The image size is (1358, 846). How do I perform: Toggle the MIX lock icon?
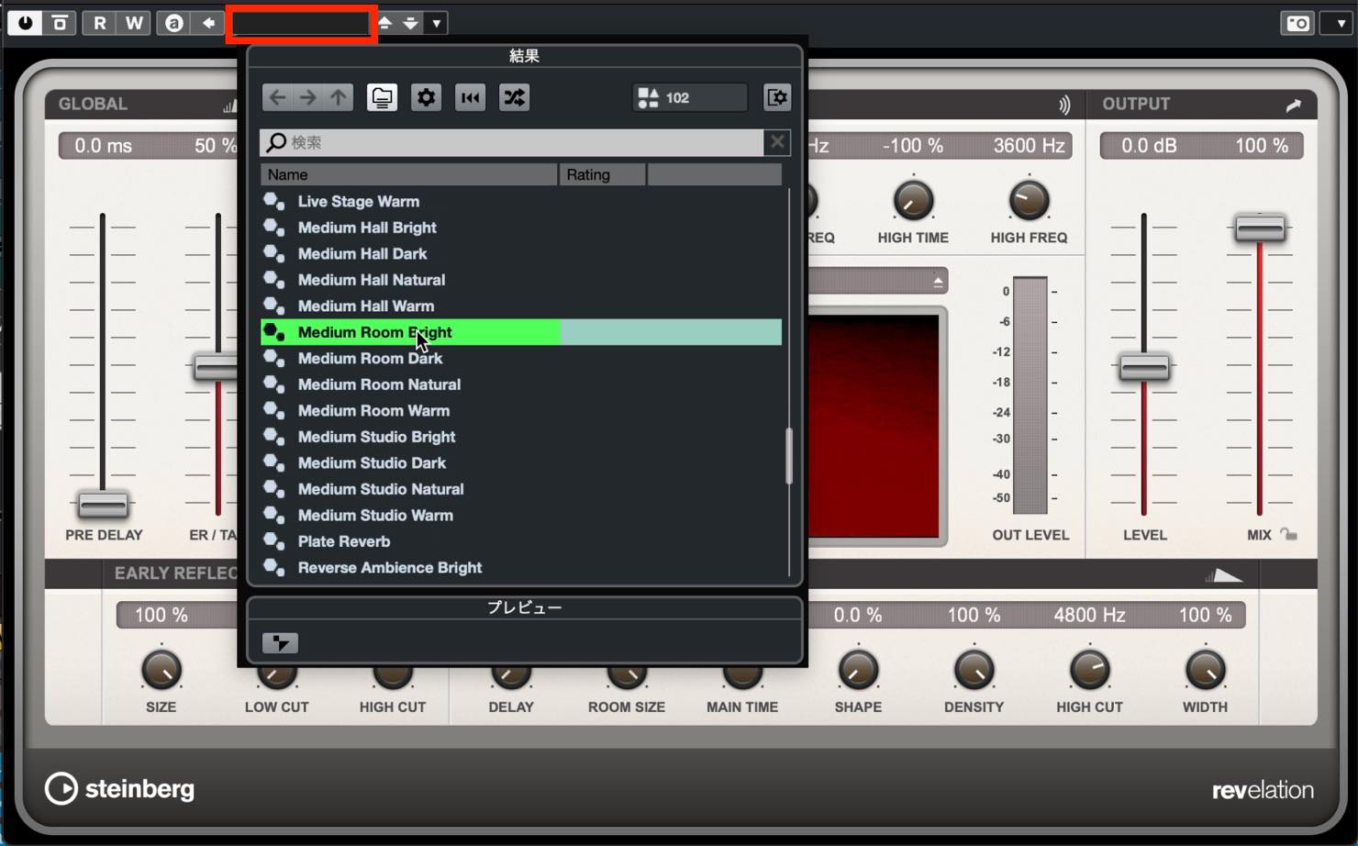1289,534
